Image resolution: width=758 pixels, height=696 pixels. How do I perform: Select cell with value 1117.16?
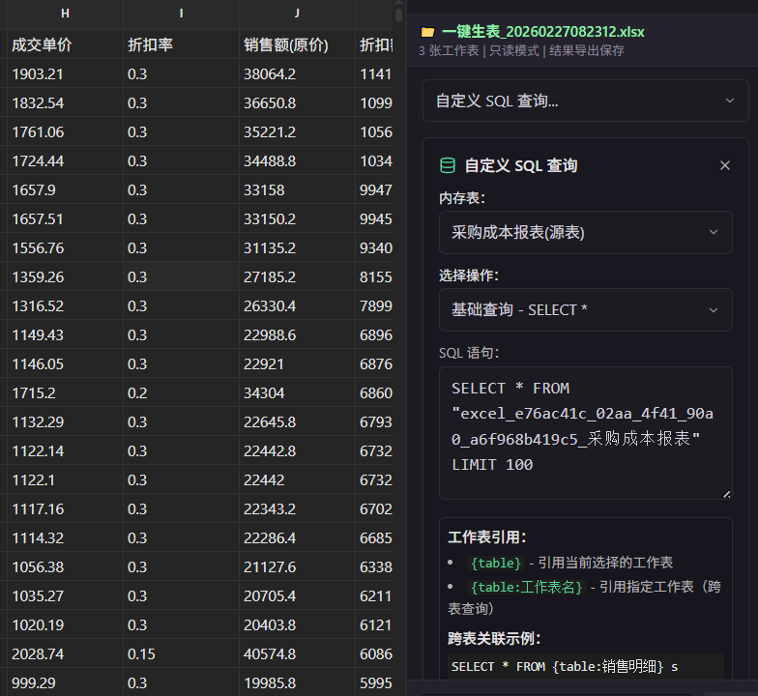[x=66, y=508]
